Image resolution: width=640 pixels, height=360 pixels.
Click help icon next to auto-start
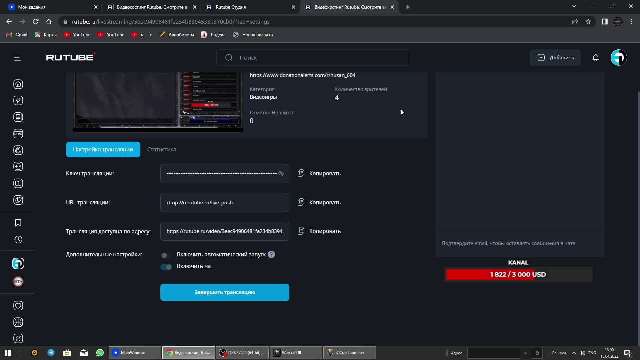point(271,254)
